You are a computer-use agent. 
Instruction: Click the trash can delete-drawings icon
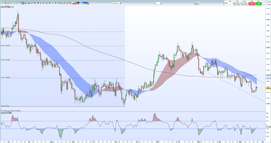tap(35, 3)
